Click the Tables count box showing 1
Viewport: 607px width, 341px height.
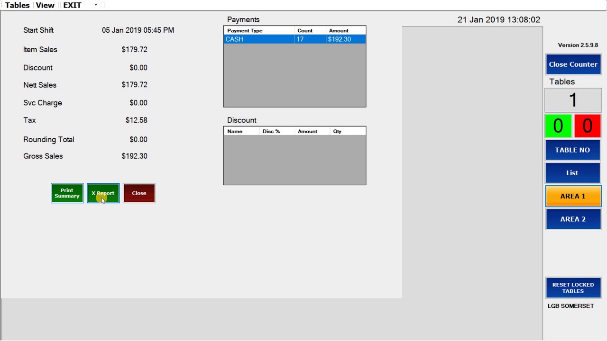click(573, 100)
